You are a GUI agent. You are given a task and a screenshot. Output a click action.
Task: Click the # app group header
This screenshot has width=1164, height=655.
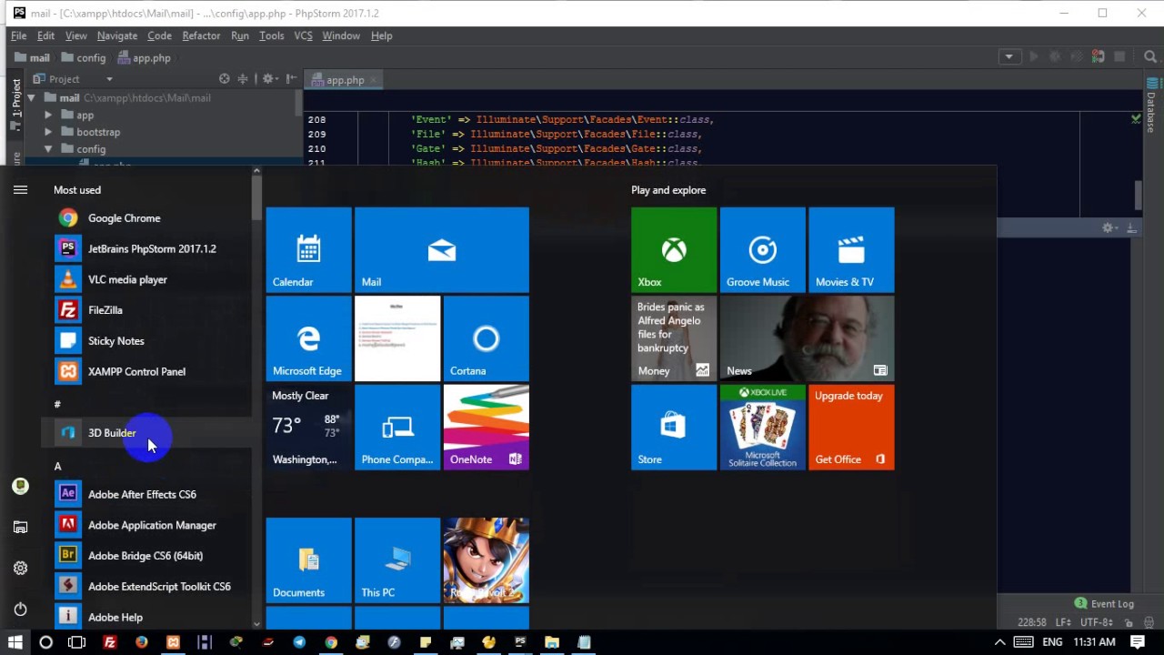(57, 404)
